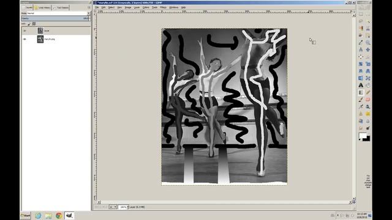Select the Dodge/Burn tool
392x220 pixels.
click(x=367, y=128)
